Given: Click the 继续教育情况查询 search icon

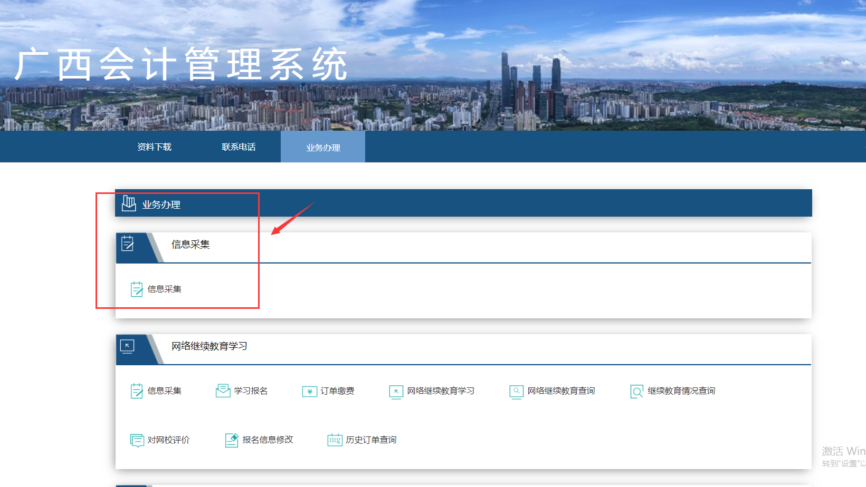Looking at the screenshot, I should click(636, 391).
